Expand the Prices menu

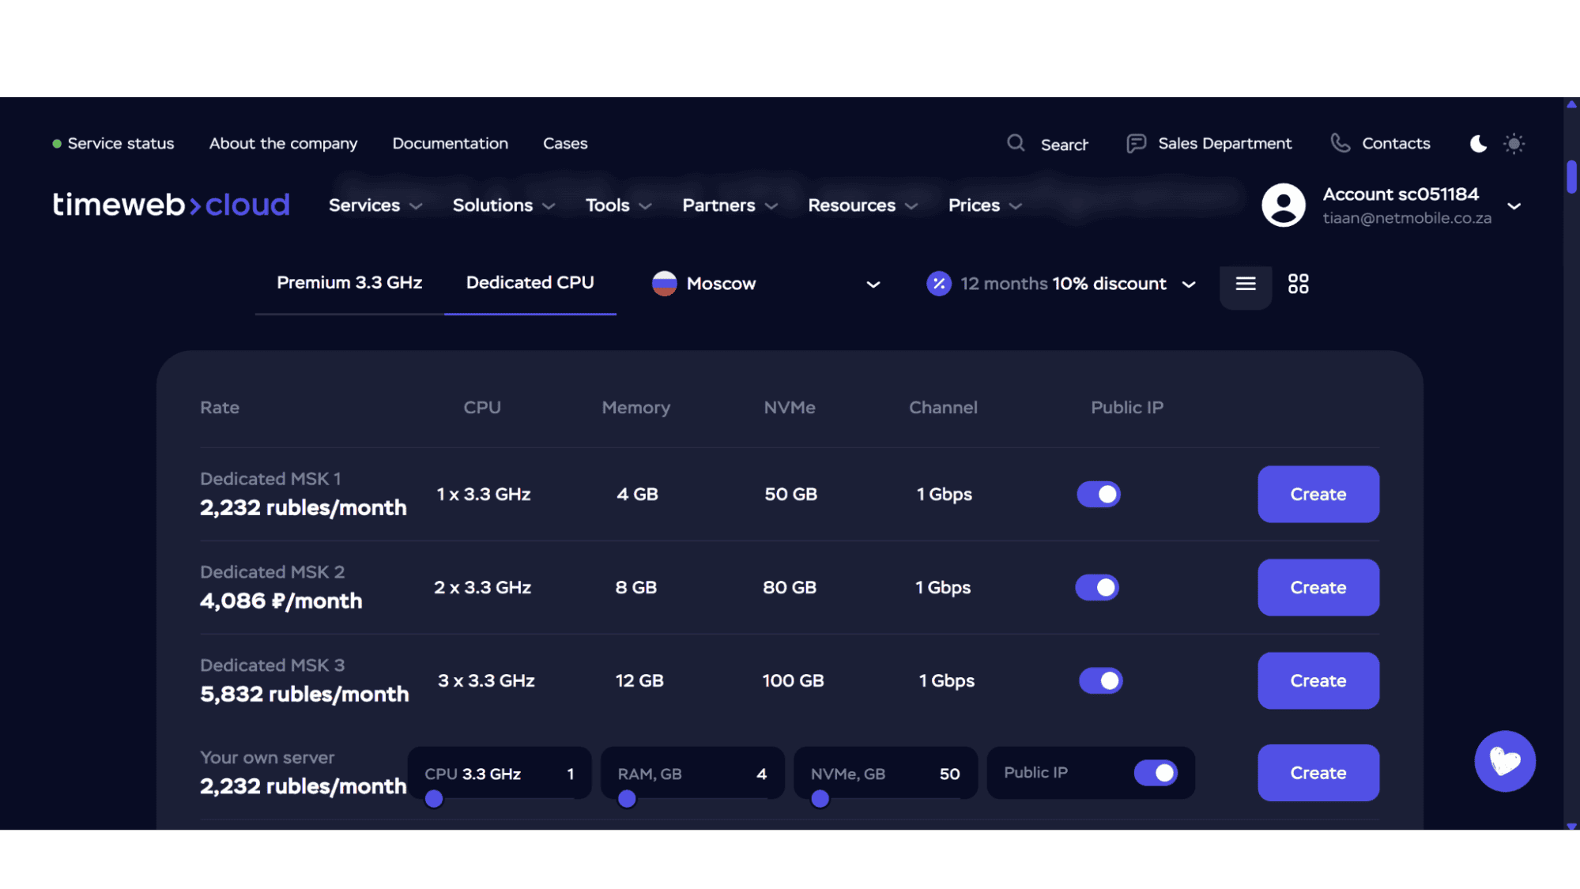985,205
